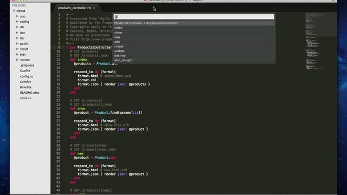Open README.rdoc in sidebar
Screen dimensions: 347x195
(x=29, y=93)
